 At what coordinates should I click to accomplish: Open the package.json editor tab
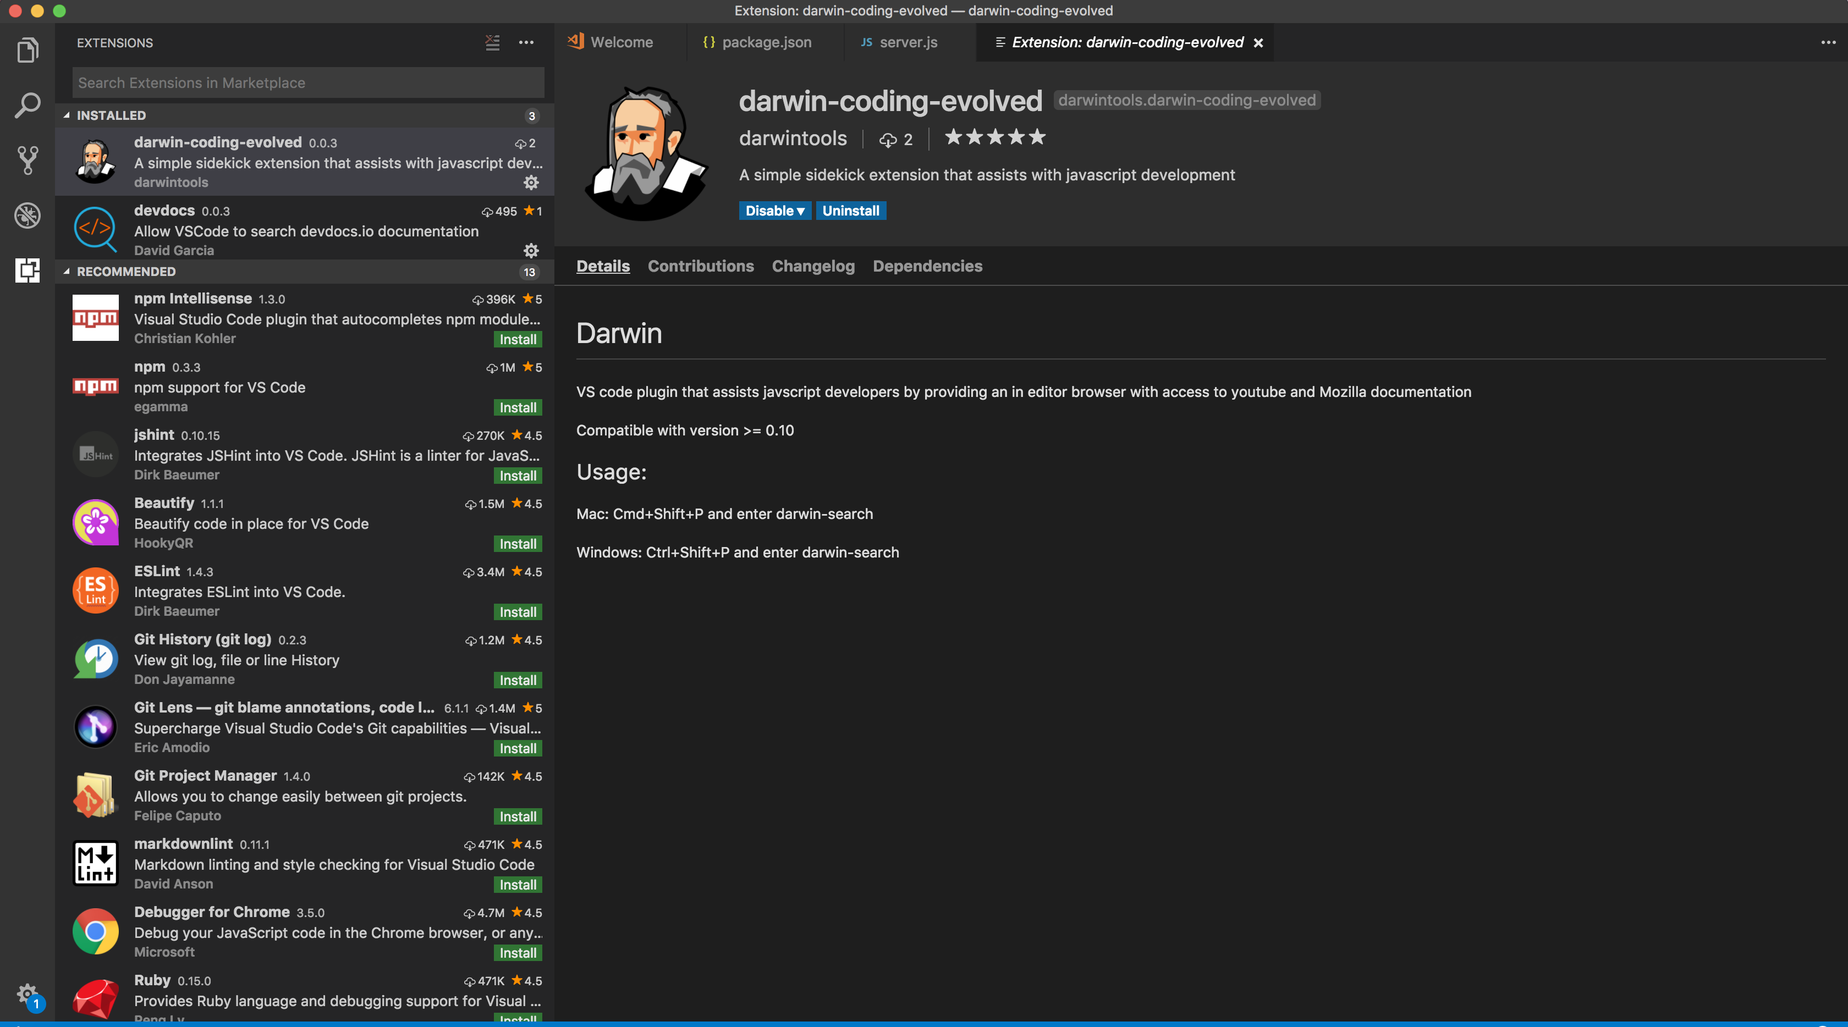(766, 42)
